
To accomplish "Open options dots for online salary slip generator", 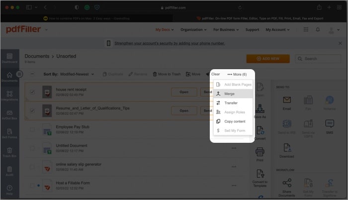I will [234, 167].
